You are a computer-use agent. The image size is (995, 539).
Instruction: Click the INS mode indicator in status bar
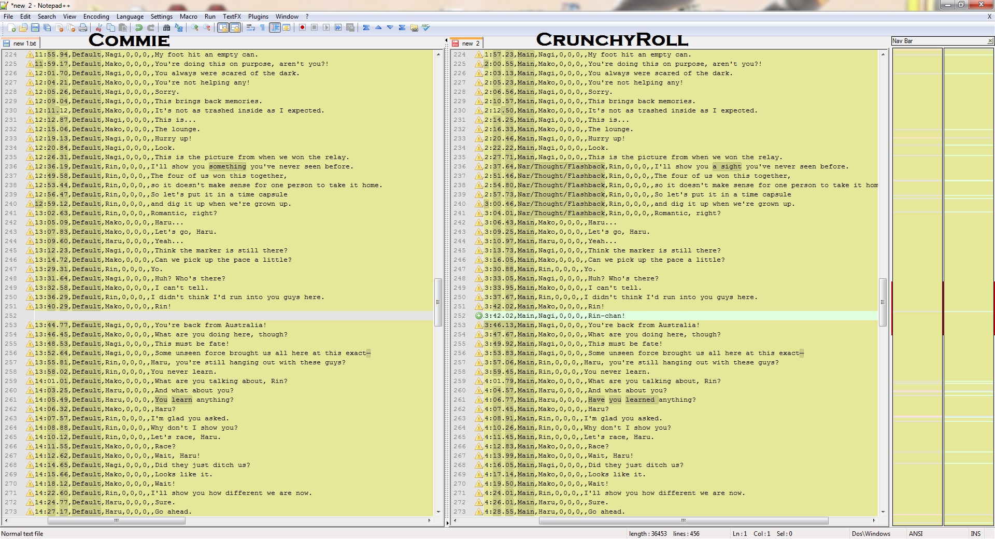[976, 533]
